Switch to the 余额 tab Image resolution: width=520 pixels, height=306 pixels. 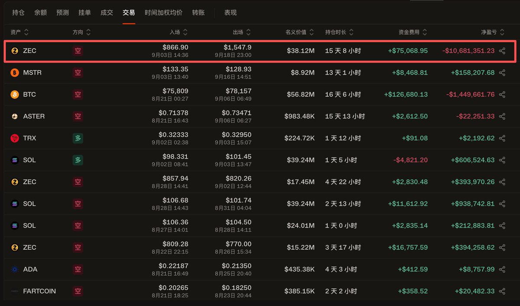(40, 13)
